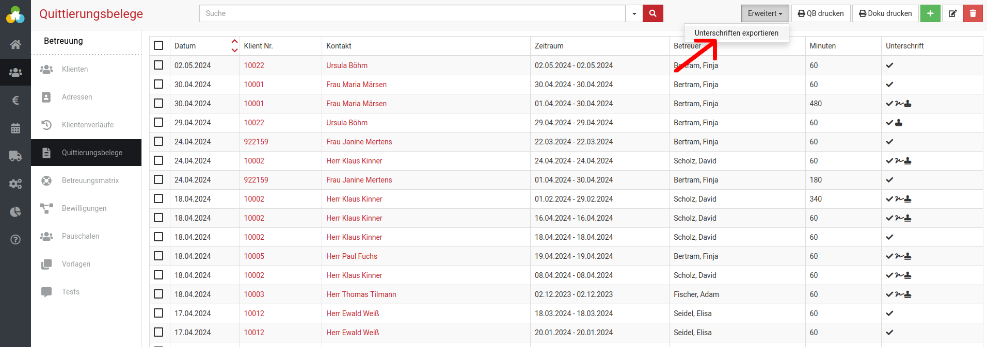This screenshot has height=347, width=987.
Task: Select the checkbox for Herr Paul Fuchs row
Action: (158, 256)
